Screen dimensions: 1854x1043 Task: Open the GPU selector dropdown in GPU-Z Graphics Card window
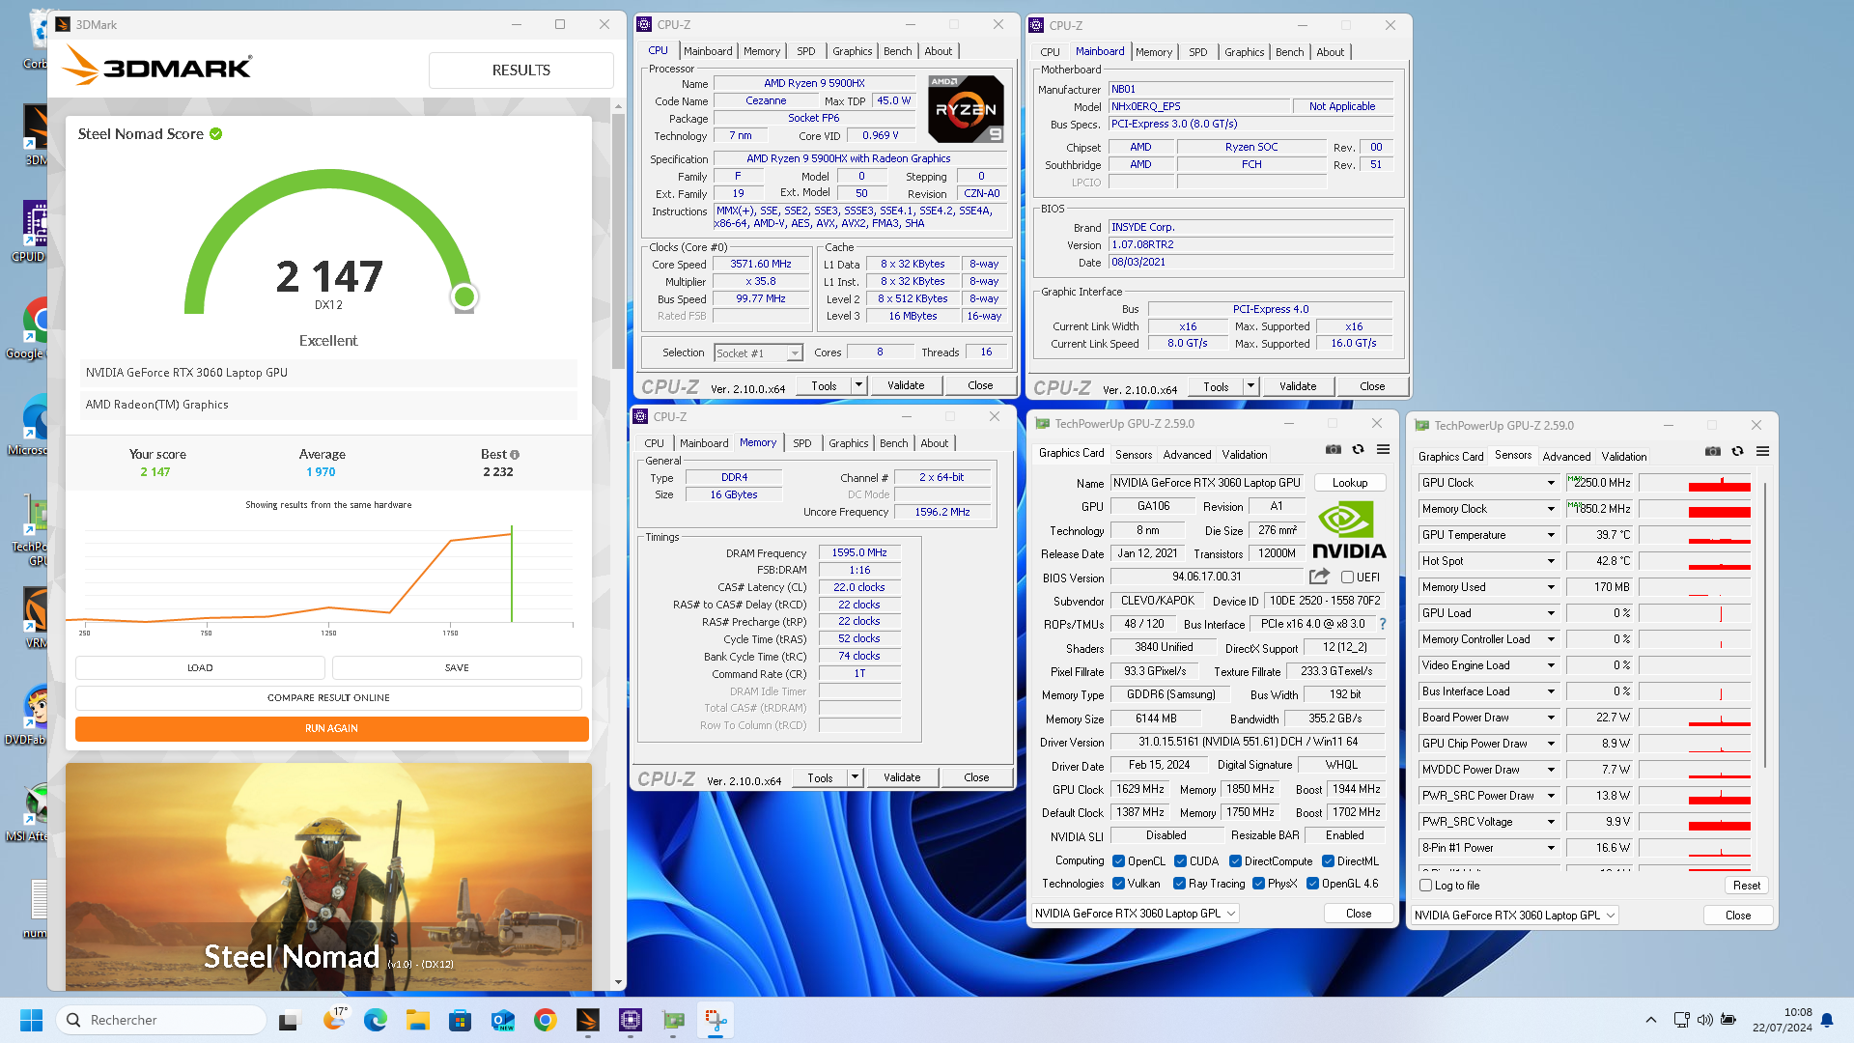click(x=1136, y=913)
